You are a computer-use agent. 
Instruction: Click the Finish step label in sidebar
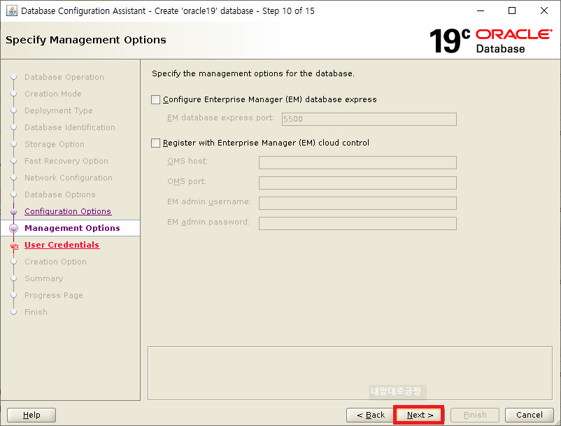point(36,312)
